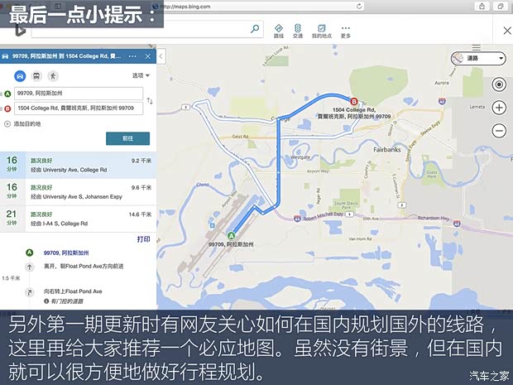Click the start marker A on map

tap(232, 236)
